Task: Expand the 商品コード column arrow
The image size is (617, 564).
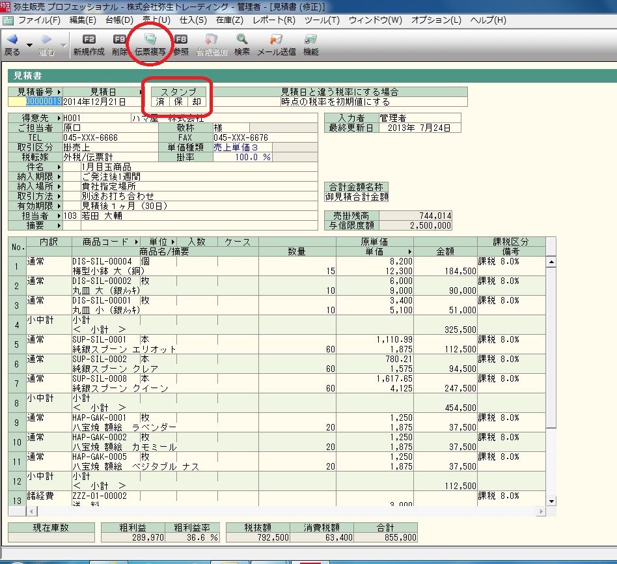Action: 137,242
